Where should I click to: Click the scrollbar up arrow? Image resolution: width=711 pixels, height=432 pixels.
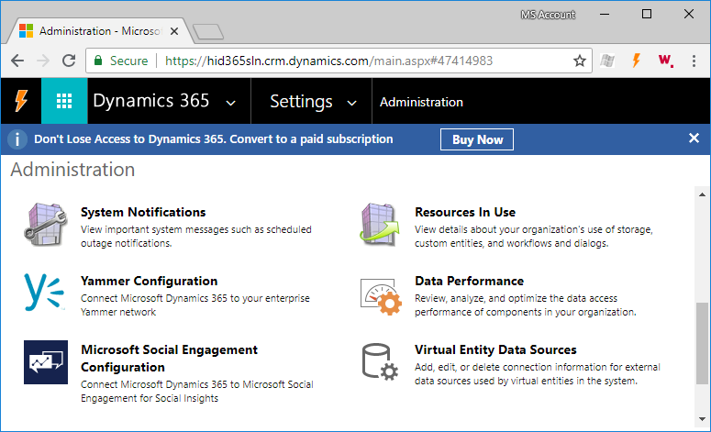702,194
